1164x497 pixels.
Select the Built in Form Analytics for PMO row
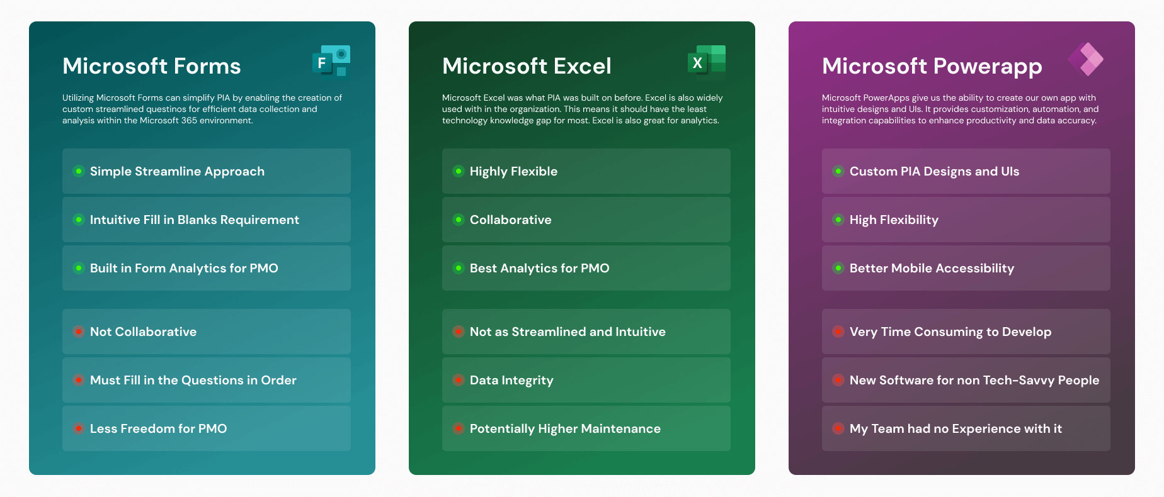207,268
